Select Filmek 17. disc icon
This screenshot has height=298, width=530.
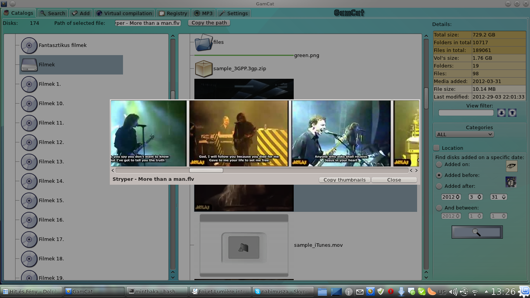click(29, 239)
